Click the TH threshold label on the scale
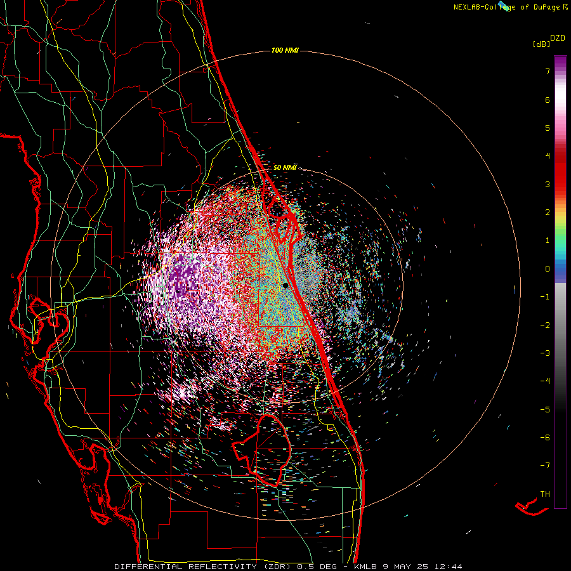 click(545, 494)
